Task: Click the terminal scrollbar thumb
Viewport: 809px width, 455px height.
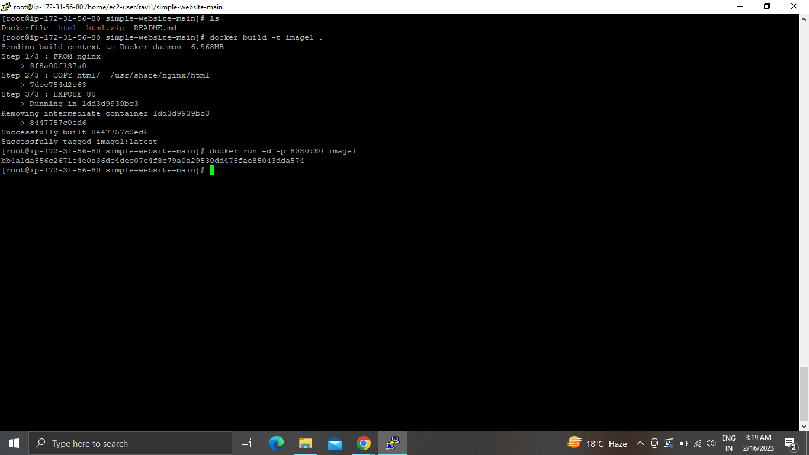Action: click(804, 393)
